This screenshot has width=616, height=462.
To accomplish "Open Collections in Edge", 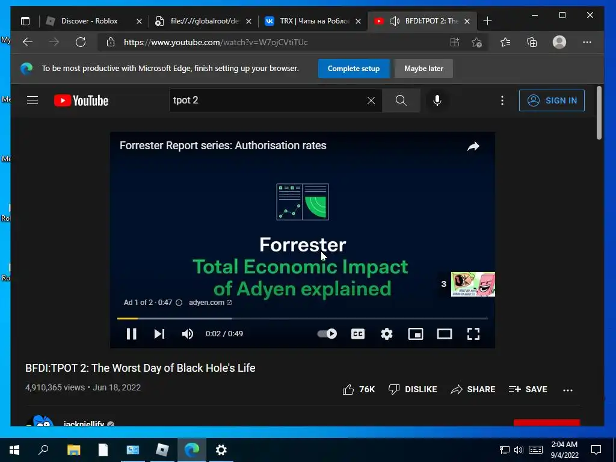I will click(532, 42).
